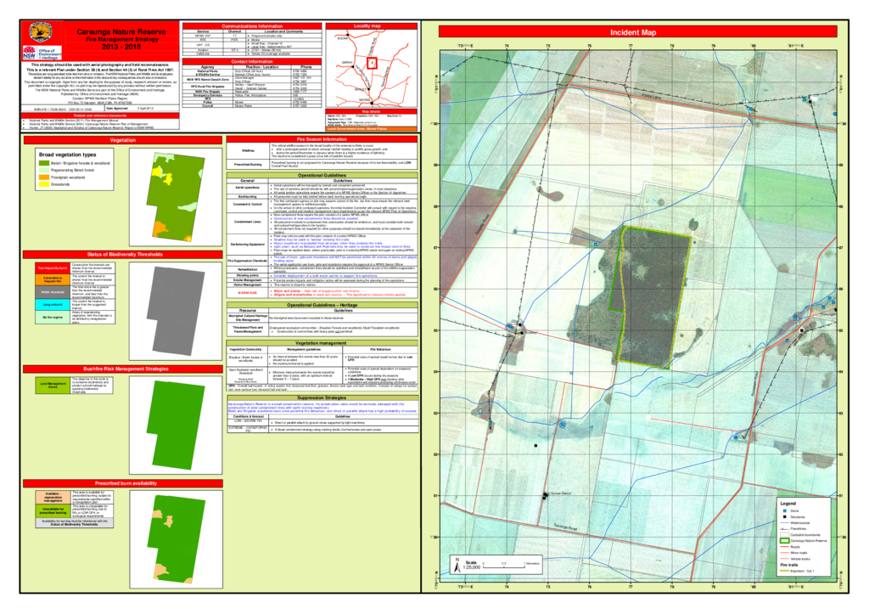Click the 'Fire trails' legend subheading
The width and height of the screenshot is (869, 614).
pos(788,565)
